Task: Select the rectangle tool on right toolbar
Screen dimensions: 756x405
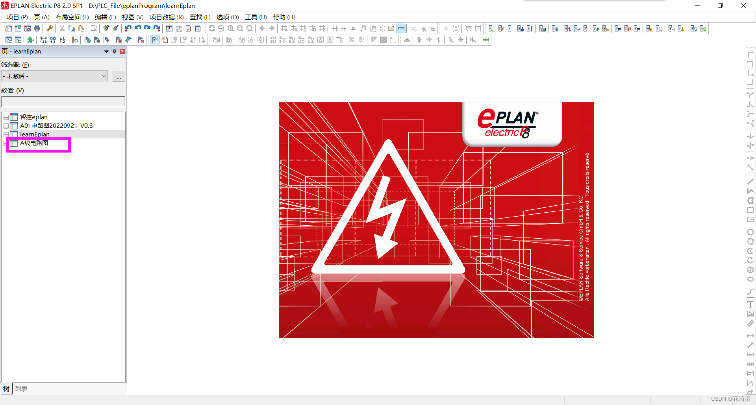Action: 750,210
